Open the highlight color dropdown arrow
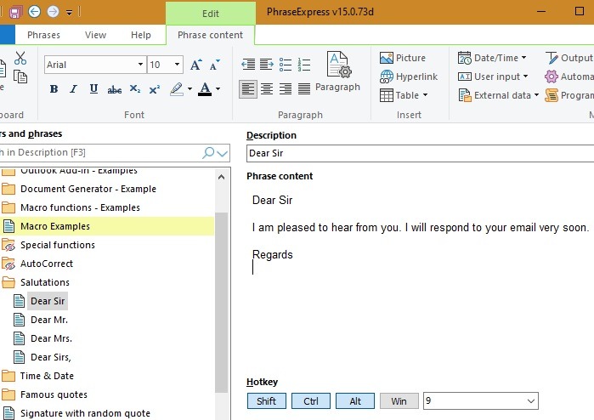This screenshot has height=420, width=594. tap(190, 89)
